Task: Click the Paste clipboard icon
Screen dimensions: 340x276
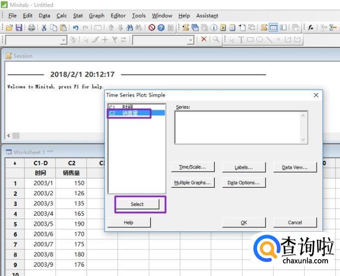Action: click(x=63, y=28)
